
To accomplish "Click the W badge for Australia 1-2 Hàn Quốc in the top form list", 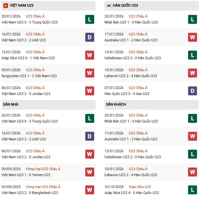I will tap(192, 37).
